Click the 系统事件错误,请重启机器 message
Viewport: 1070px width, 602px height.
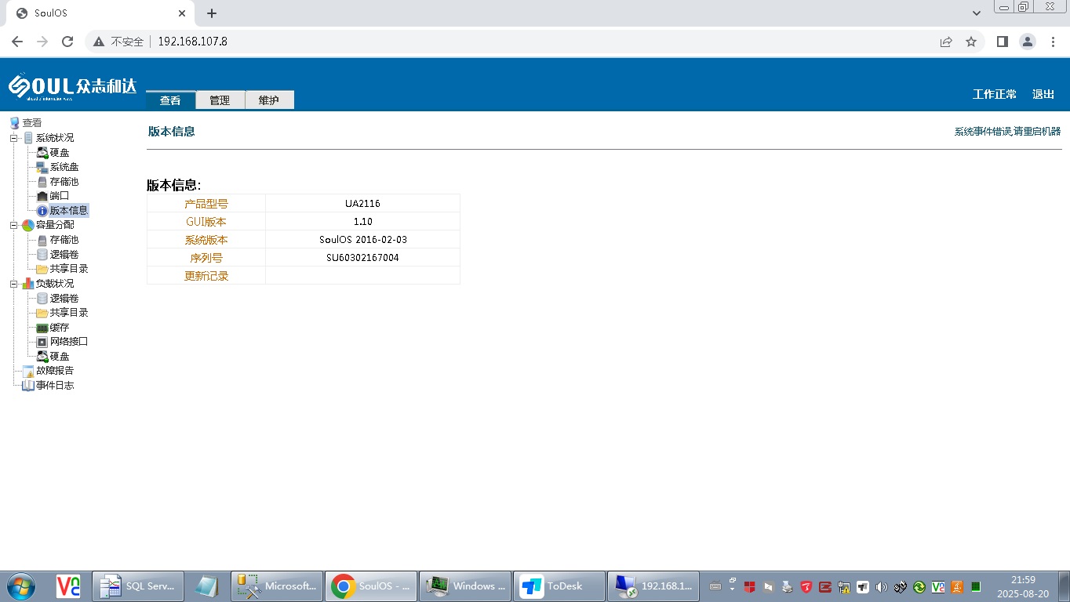[1007, 132]
